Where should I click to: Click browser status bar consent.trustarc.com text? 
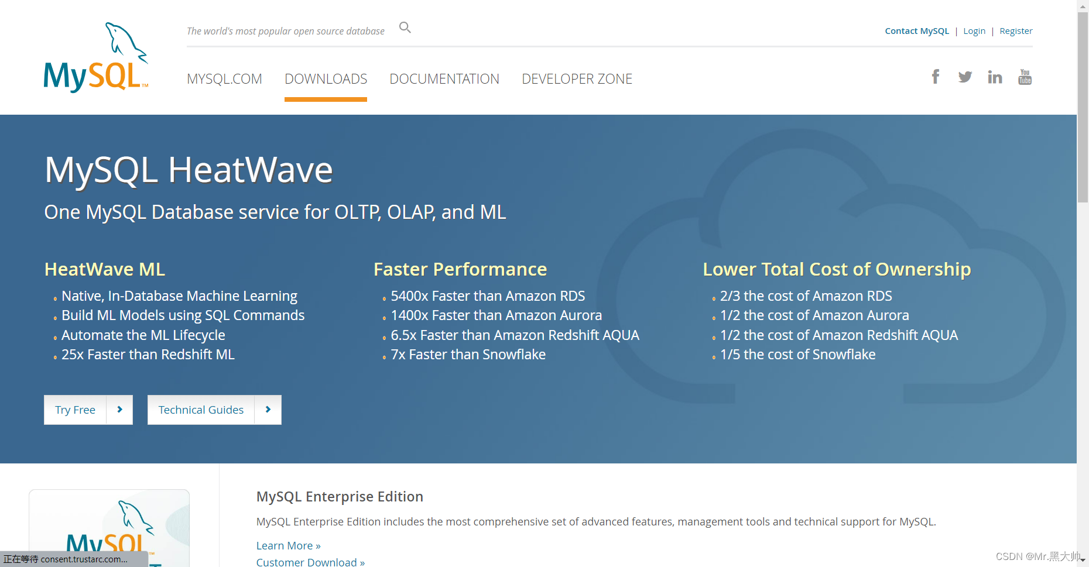[66, 559]
